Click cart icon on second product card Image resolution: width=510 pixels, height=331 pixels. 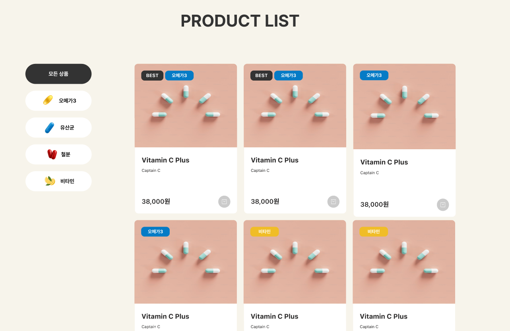click(x=333, y=202)
